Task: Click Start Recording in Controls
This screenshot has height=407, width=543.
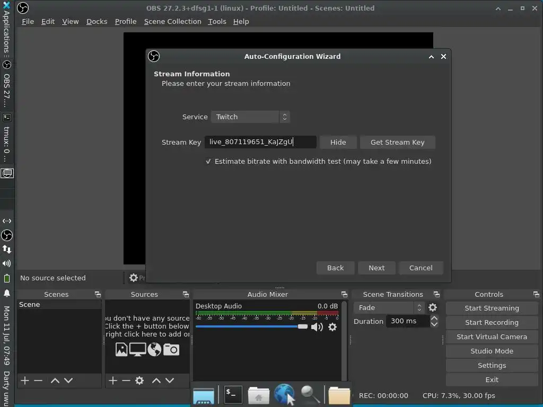Action: 492,322
